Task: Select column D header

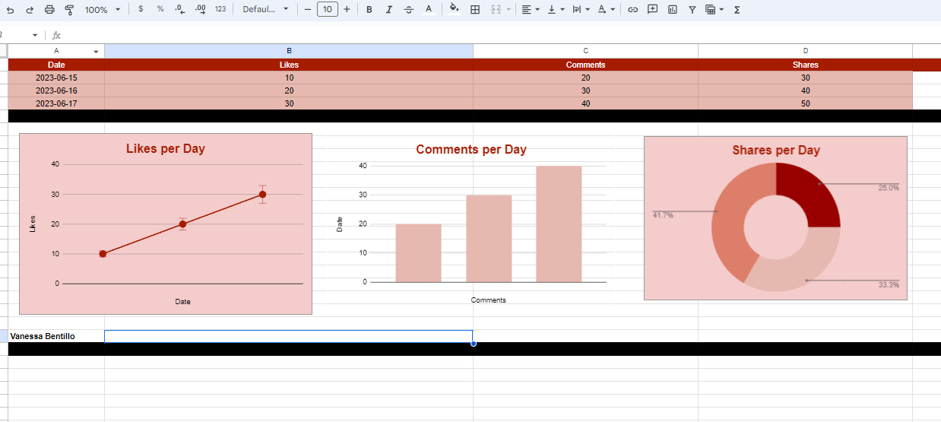Action: [805, 51]
